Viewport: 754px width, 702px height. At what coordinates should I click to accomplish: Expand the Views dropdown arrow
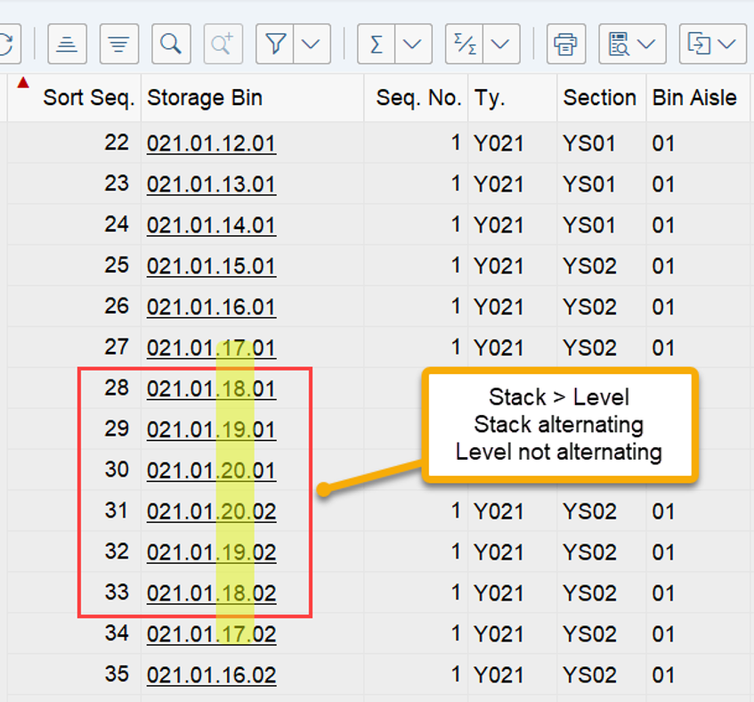coord(646,45)
